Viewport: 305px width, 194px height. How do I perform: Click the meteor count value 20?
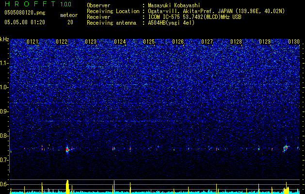click(70, 22)
